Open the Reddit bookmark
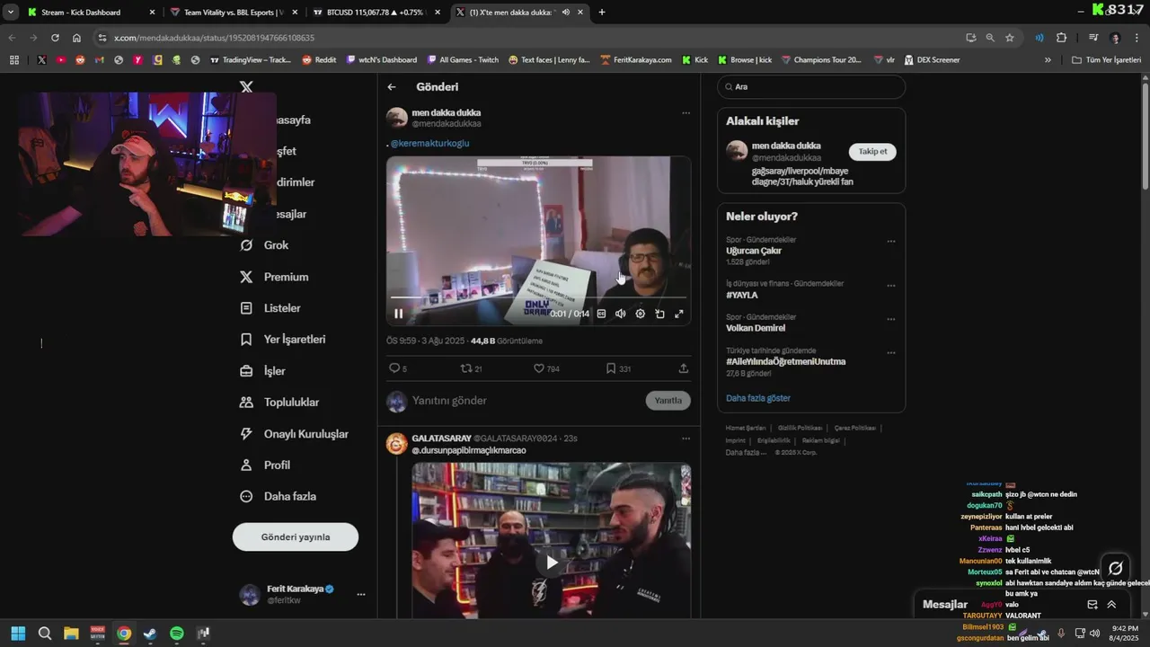 tap(319, 60)
